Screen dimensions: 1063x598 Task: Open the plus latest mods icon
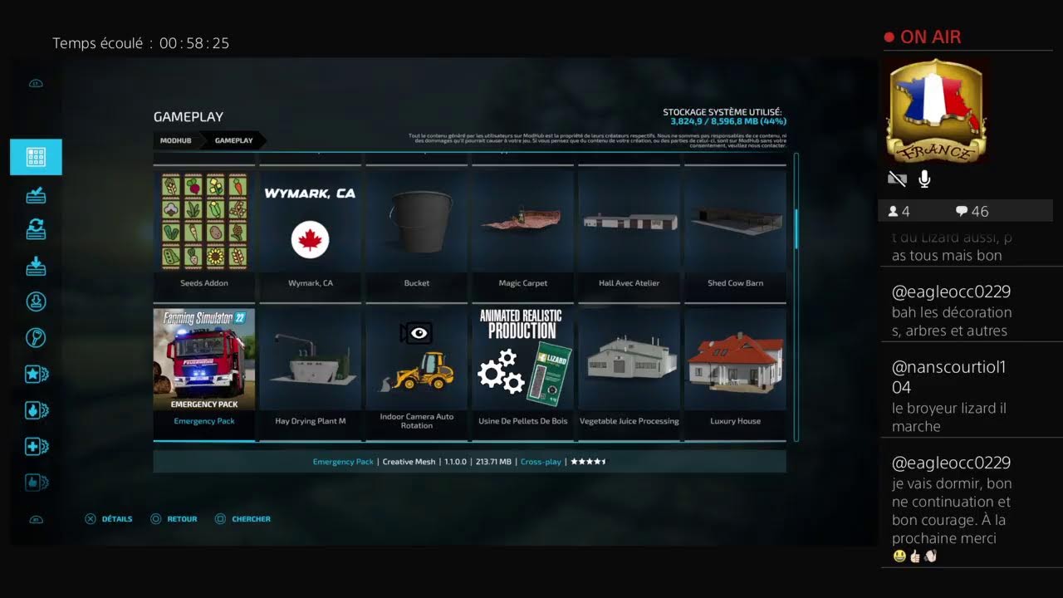coord(37,446)
